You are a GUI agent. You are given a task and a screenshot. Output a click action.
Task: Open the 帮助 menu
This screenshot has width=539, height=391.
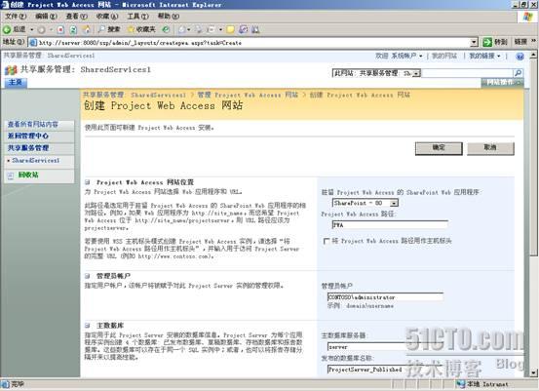169,17
